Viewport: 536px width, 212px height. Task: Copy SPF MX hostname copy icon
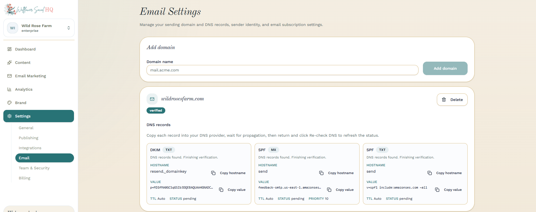pyautogui.click(x=321, y=173)
